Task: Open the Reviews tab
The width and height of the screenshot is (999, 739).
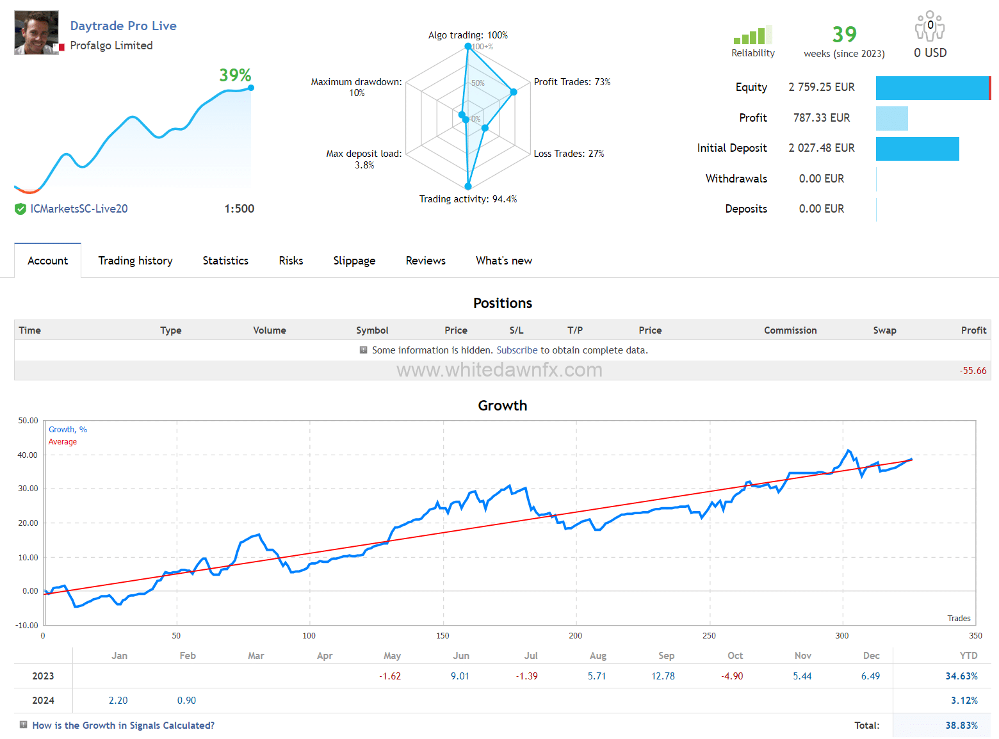Action: click(425, 261)
